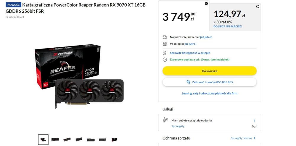Select the last product thumbnail
296x146 pixels.
point(114,139)
